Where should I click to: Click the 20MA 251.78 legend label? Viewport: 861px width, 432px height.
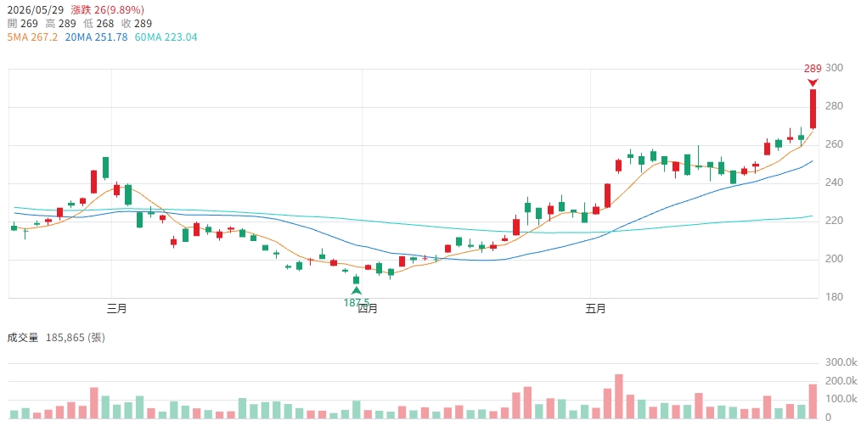(x=96, y=37)
